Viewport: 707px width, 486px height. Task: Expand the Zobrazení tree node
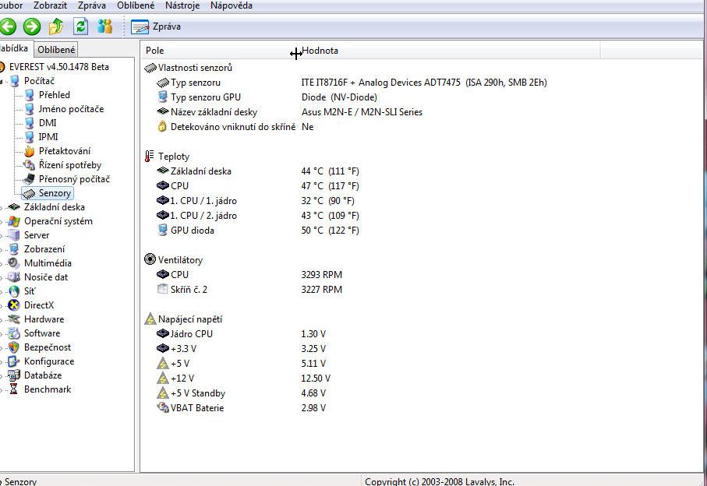tap(2, 249)
